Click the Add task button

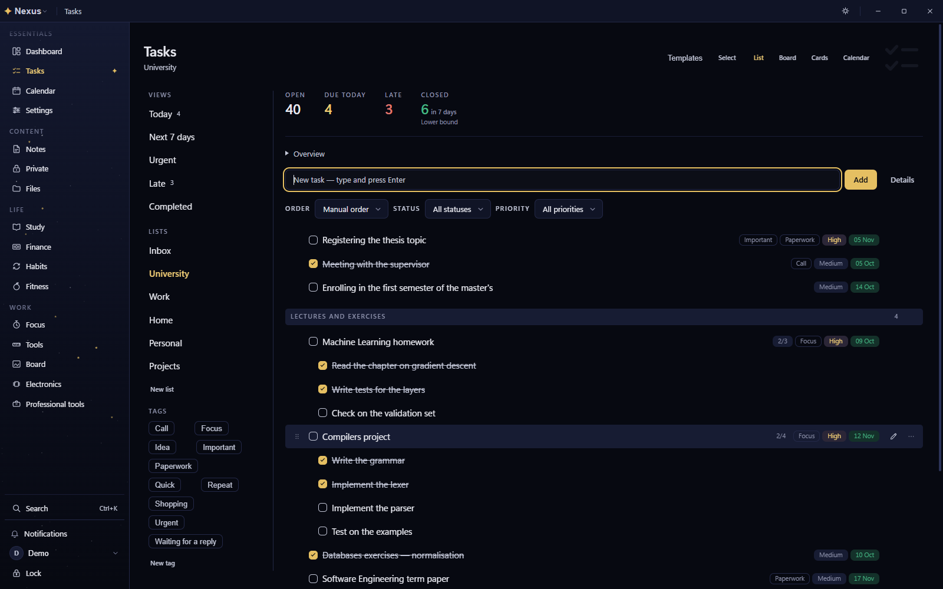pyautogui.click(x=860, y=180)
